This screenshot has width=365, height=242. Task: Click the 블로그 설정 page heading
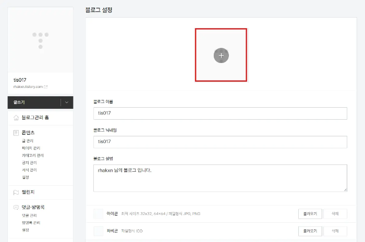(99, 10)
